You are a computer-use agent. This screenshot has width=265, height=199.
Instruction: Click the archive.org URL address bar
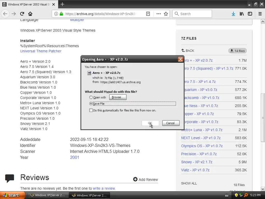point(100,14)
